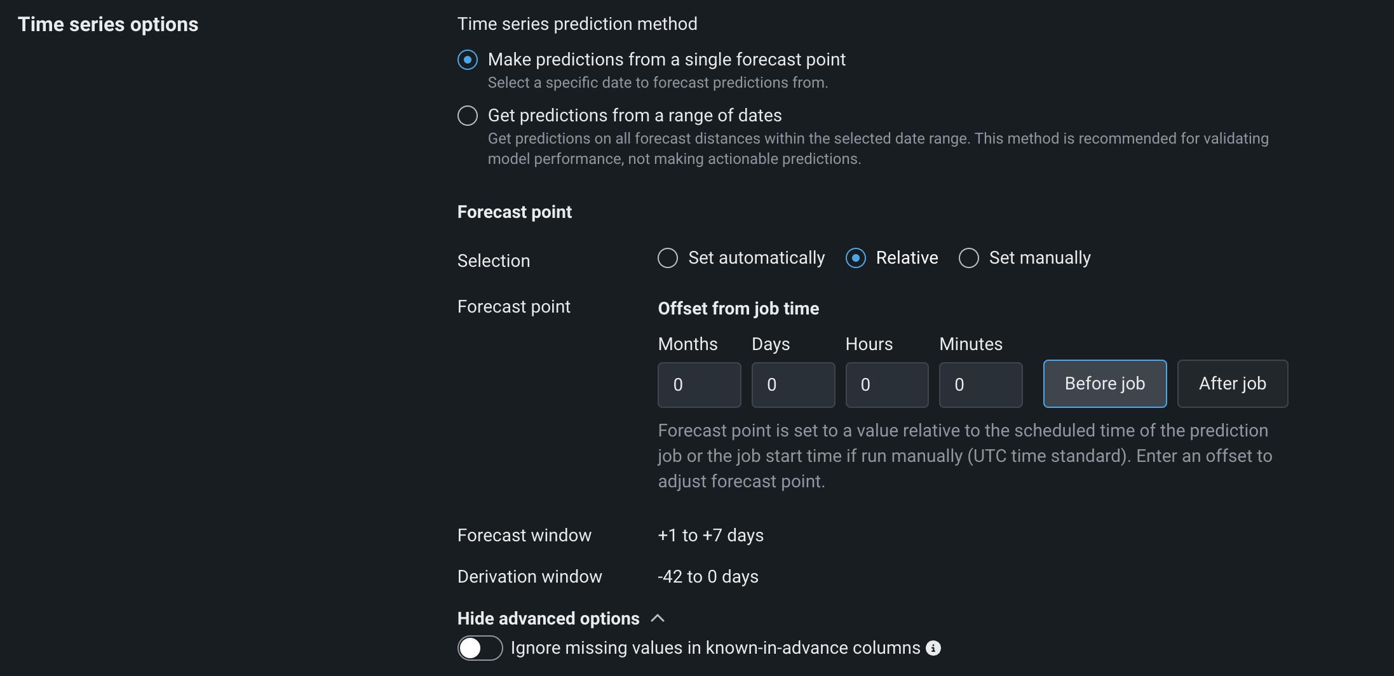Image resolution: width=1394 pixels, height=676 pixels.
Task: Choose the 'Set automatically' selection option
Action: 668,258
